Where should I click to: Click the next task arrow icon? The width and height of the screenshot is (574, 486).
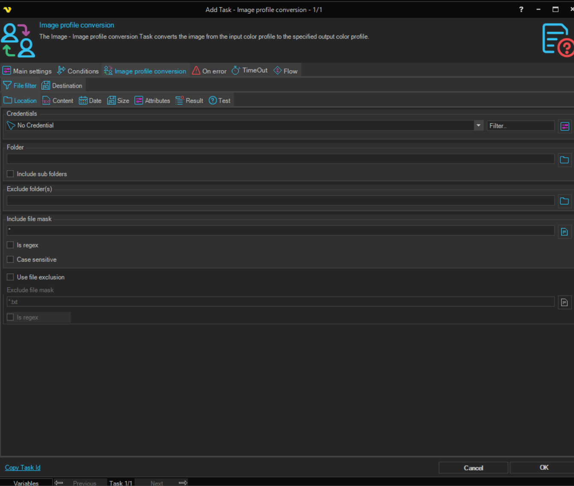click(x=183, y=483)
